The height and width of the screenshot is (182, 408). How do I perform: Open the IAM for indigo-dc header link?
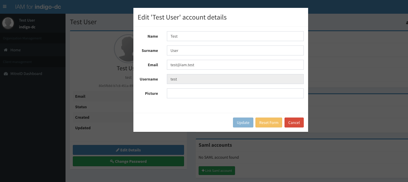click(38, 7)
